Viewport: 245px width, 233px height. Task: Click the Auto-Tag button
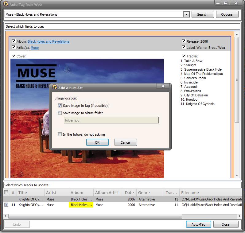[x=198, y=224]
